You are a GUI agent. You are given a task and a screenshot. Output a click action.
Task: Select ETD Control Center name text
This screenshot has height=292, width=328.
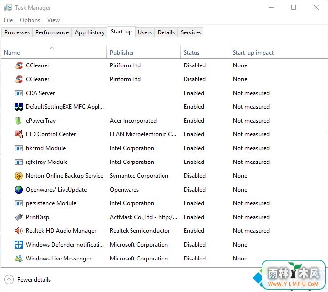pos(51,134)
